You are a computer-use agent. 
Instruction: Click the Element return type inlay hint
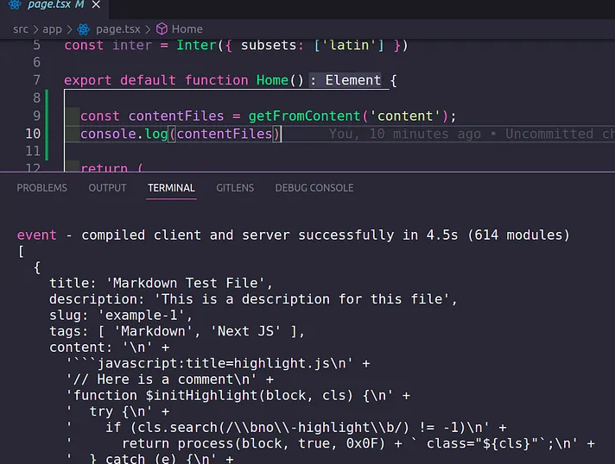352,80
